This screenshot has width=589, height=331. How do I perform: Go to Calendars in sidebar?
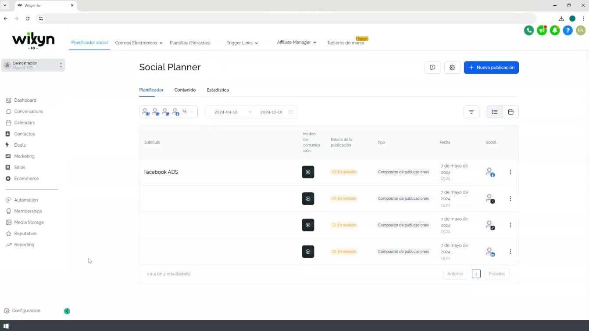tap(24, 122)
